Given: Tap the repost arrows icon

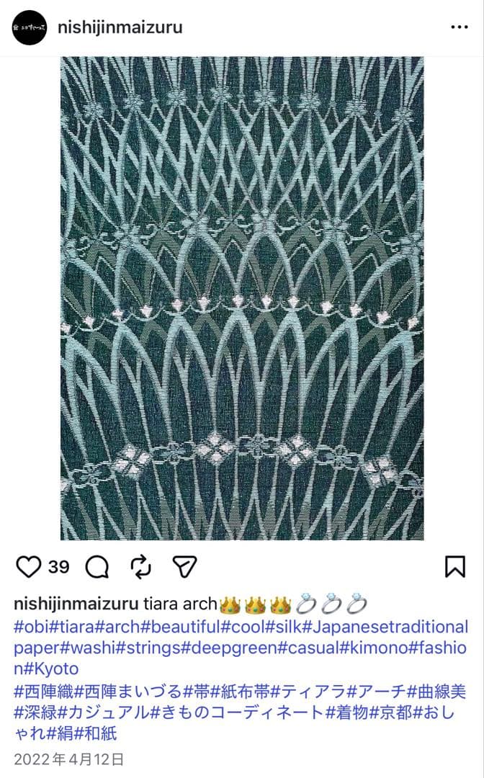Looking at the screenshot, I should [x=141, y=567].
